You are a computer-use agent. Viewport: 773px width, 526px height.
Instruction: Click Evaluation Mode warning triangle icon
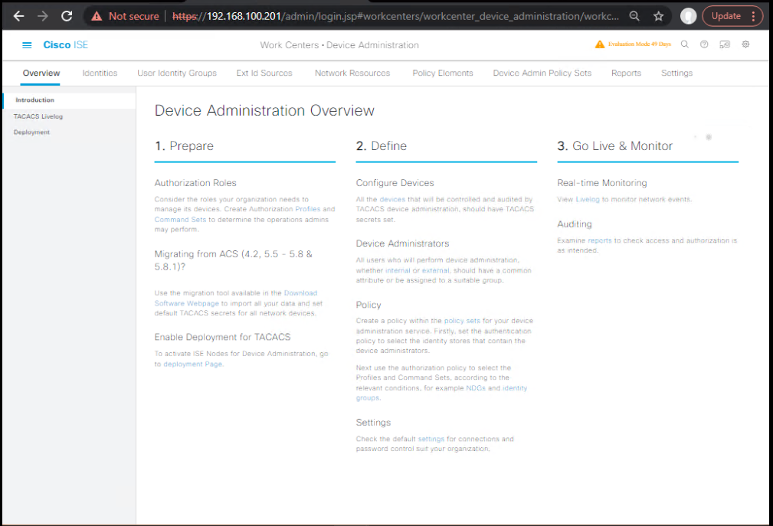tap(599, 44)
